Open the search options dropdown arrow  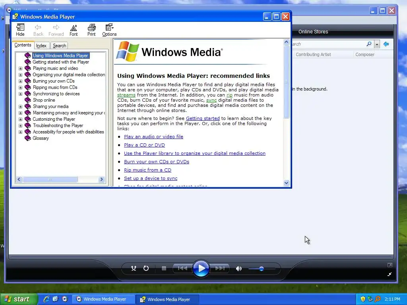(x=377, y=44)
